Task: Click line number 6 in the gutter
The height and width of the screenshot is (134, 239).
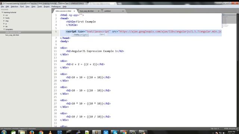Action: [x=56, y=31]
